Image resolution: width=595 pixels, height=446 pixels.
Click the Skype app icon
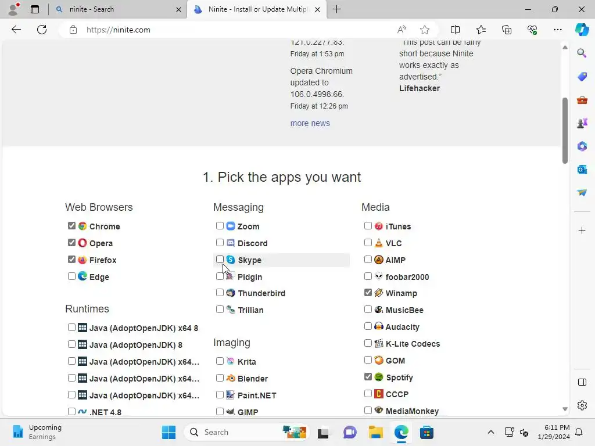point(231,260)
